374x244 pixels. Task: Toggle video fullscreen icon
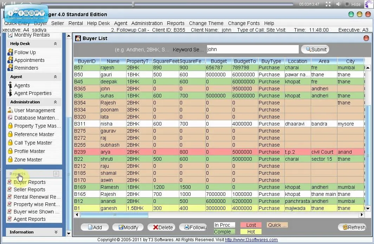coord(328,4)
